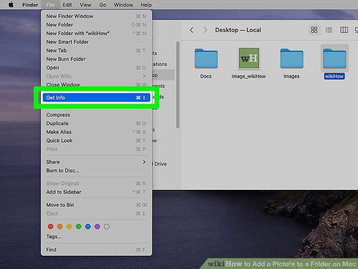358x269 pixels.
Task: Click the Desktop — Local window title
Action: click(238, 30)
